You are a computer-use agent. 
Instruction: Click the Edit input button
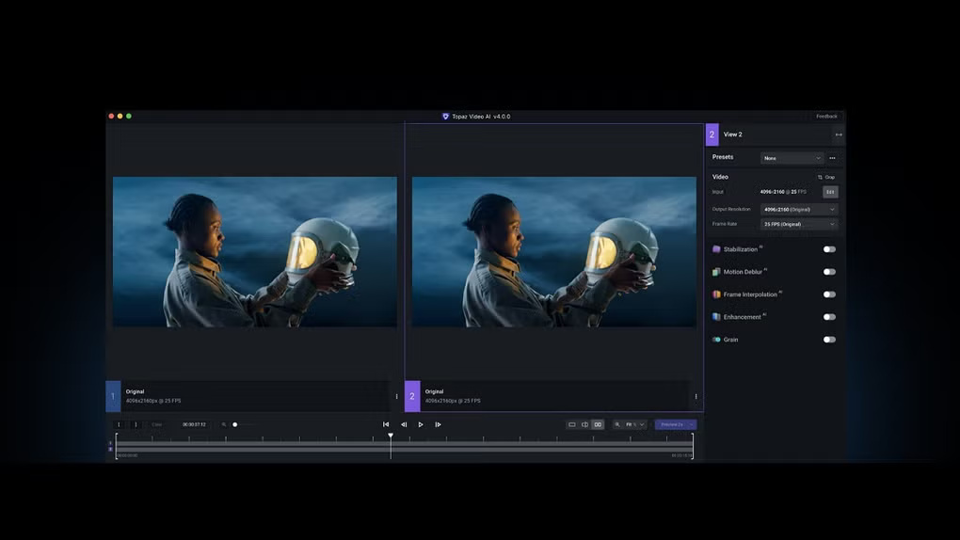click(x=830, y=192)
